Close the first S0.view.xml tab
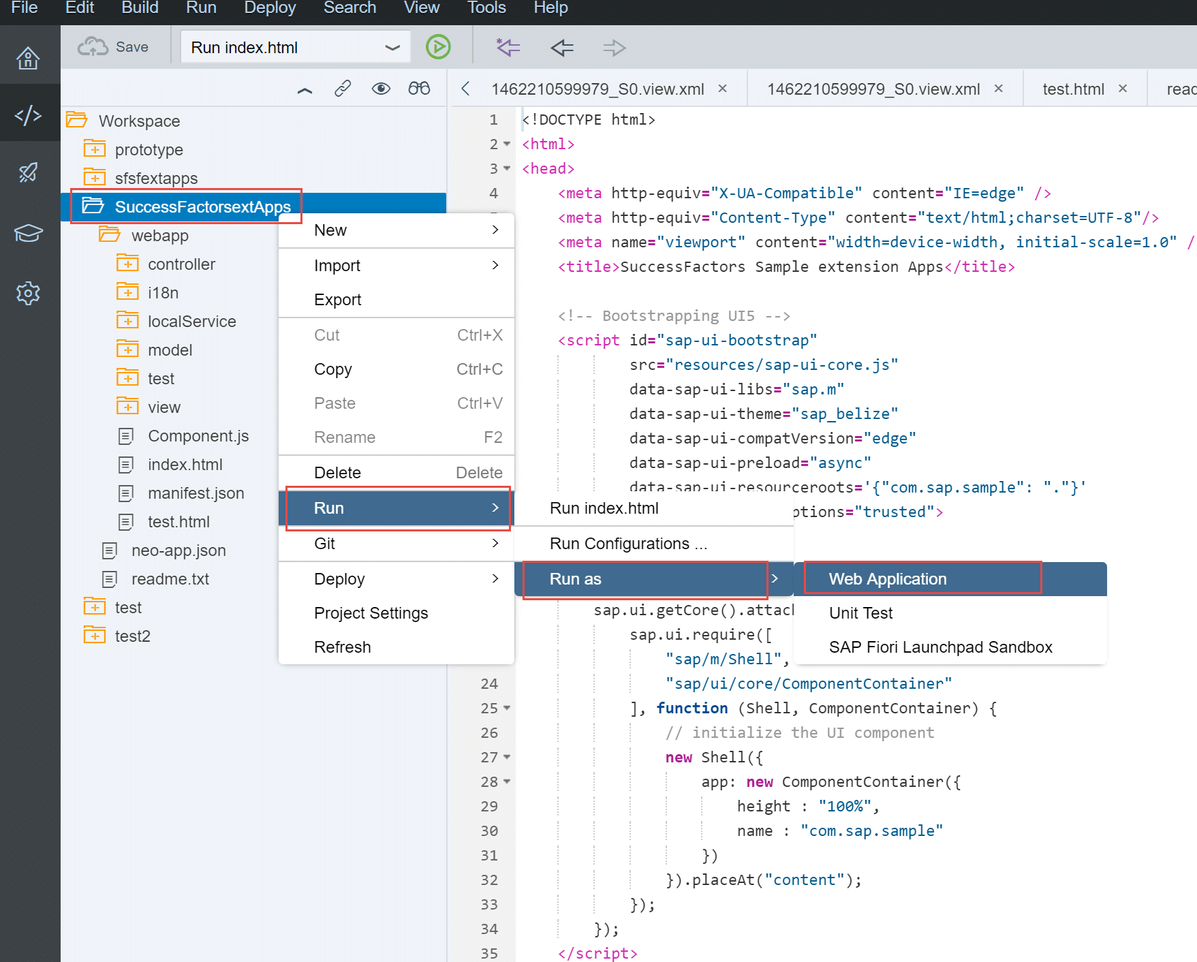The width and height of the screenshot is (1197, 962). click(x=723, y=89)
